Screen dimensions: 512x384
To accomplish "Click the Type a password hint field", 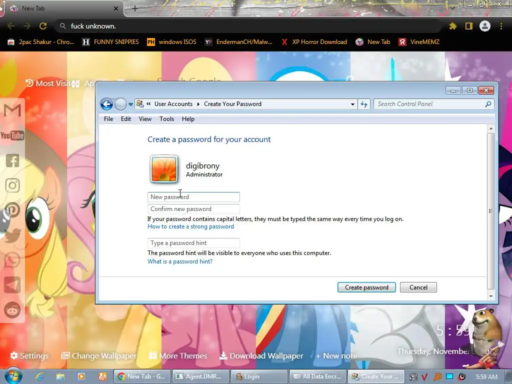I will click(193, 243).
